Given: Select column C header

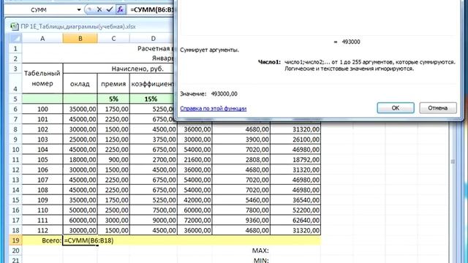Looking at the screenshot, I should [x=113, y=39].
